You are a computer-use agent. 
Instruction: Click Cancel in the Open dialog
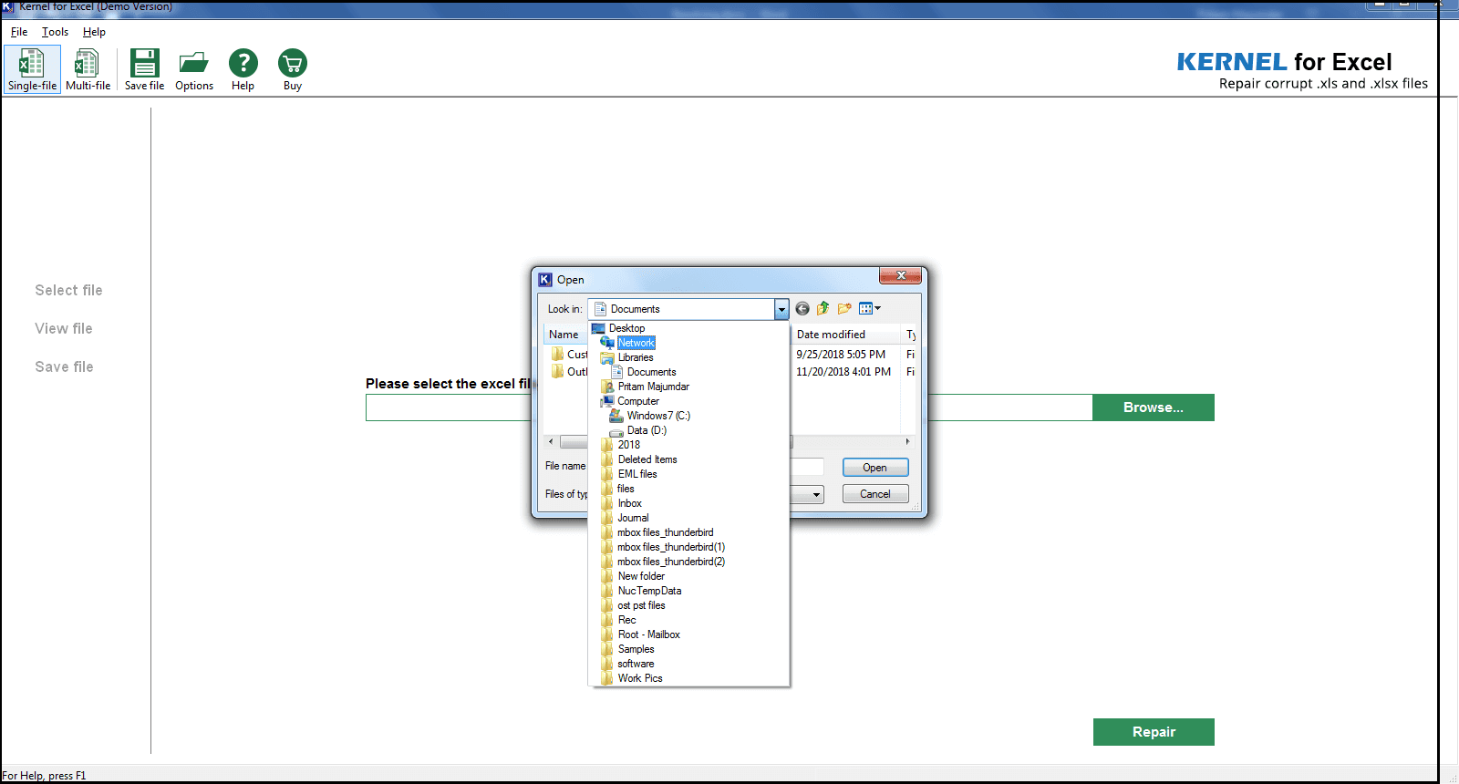[875, 494]
